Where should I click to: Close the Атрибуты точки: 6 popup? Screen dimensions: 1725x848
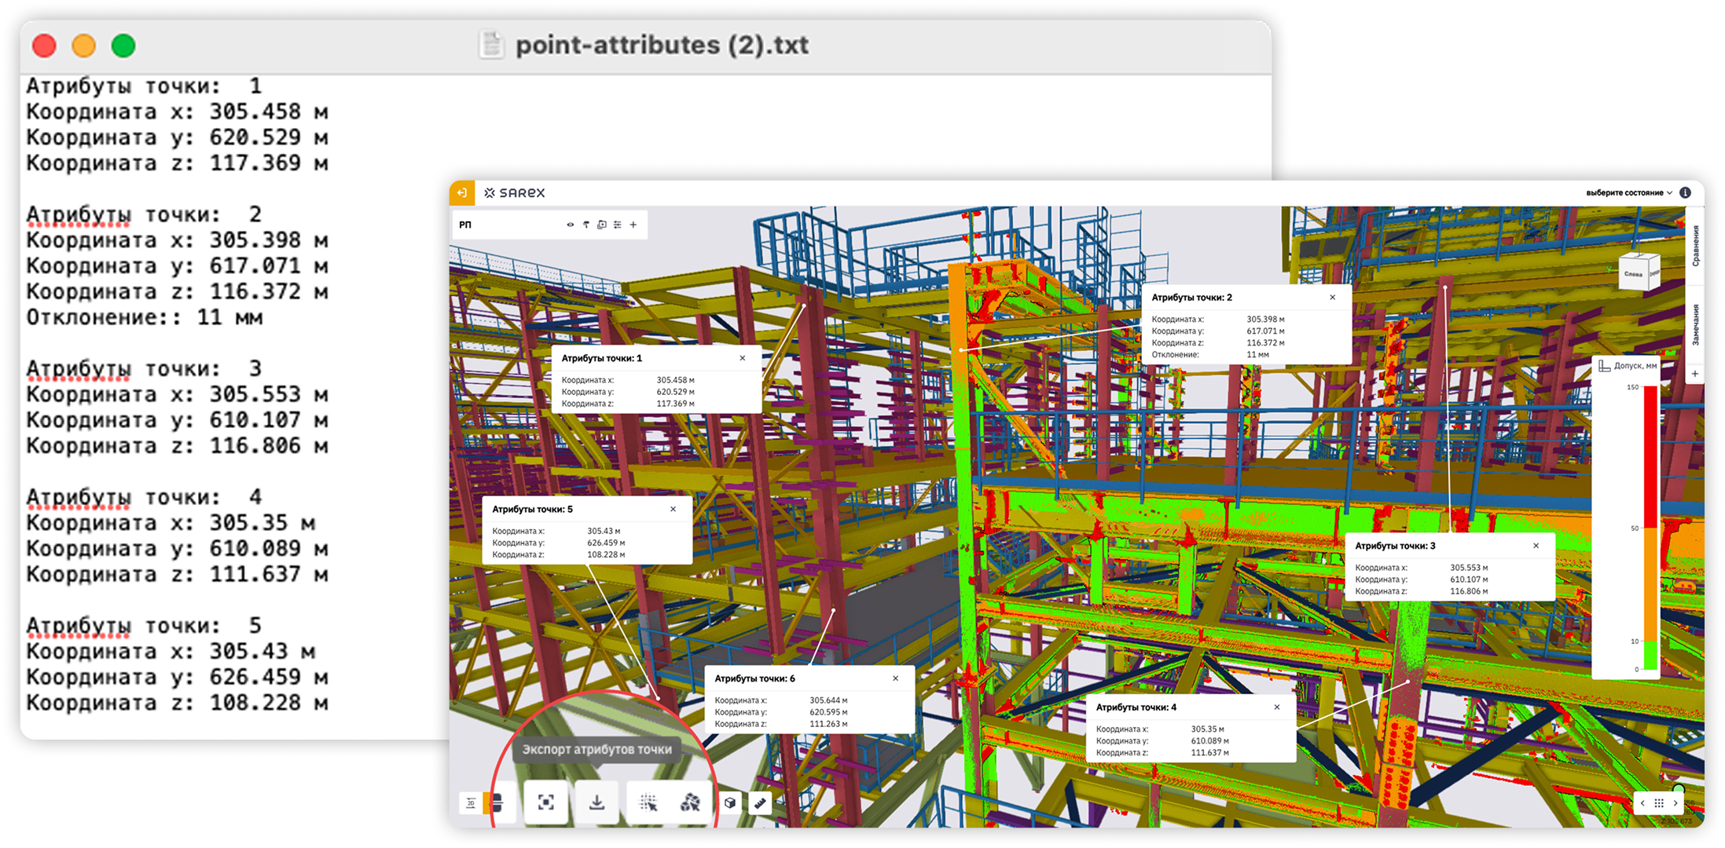tap(896, 678)
